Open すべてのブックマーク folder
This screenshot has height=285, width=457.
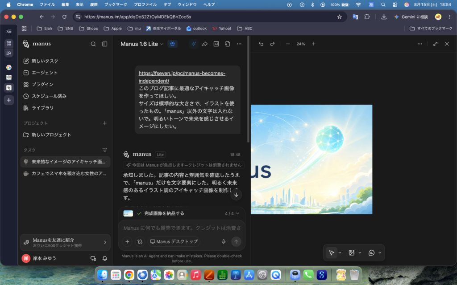431,28
